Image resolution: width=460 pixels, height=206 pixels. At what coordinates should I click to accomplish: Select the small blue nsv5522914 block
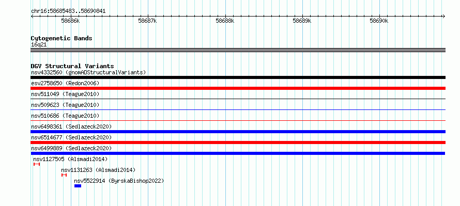(x=78, y=186)
